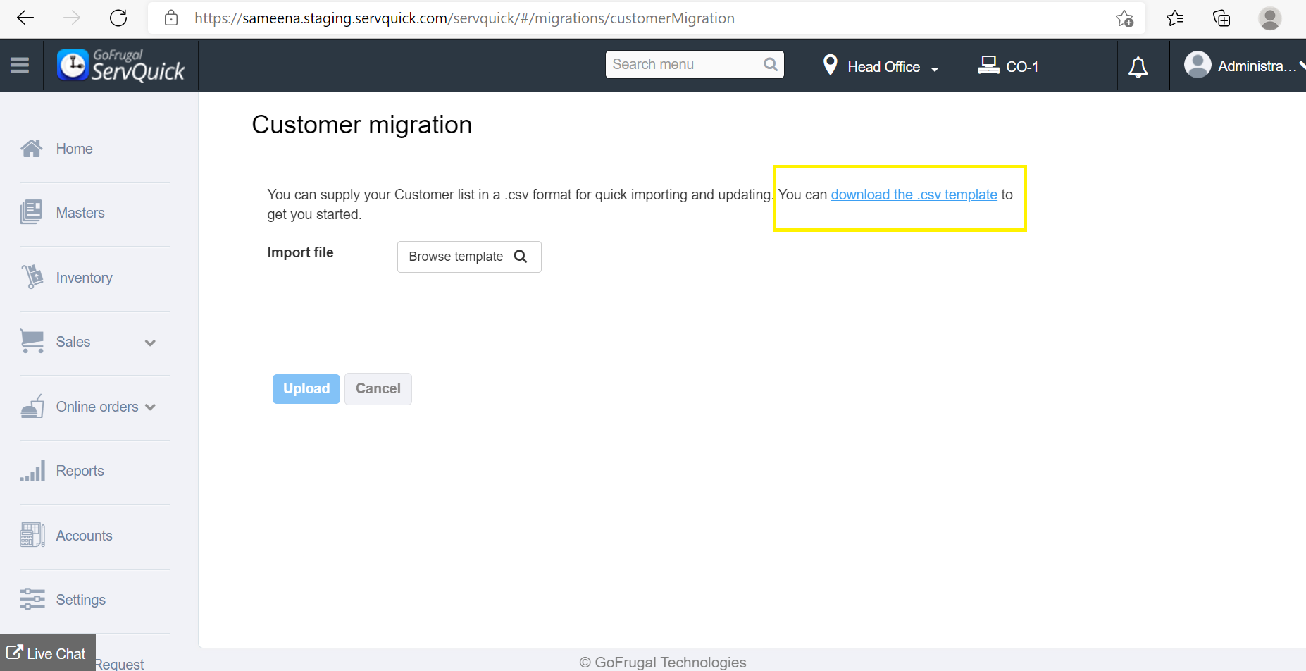Click the Administrator avatar icon

point(1198,66)
